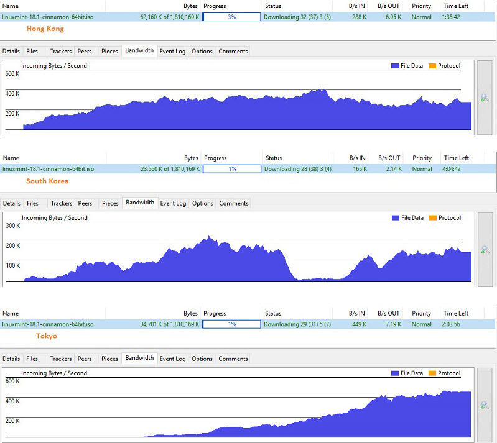Open Comments tab in Hong Kong panel
This screenshot has width=497, height=443.
[x=233, y=52]
